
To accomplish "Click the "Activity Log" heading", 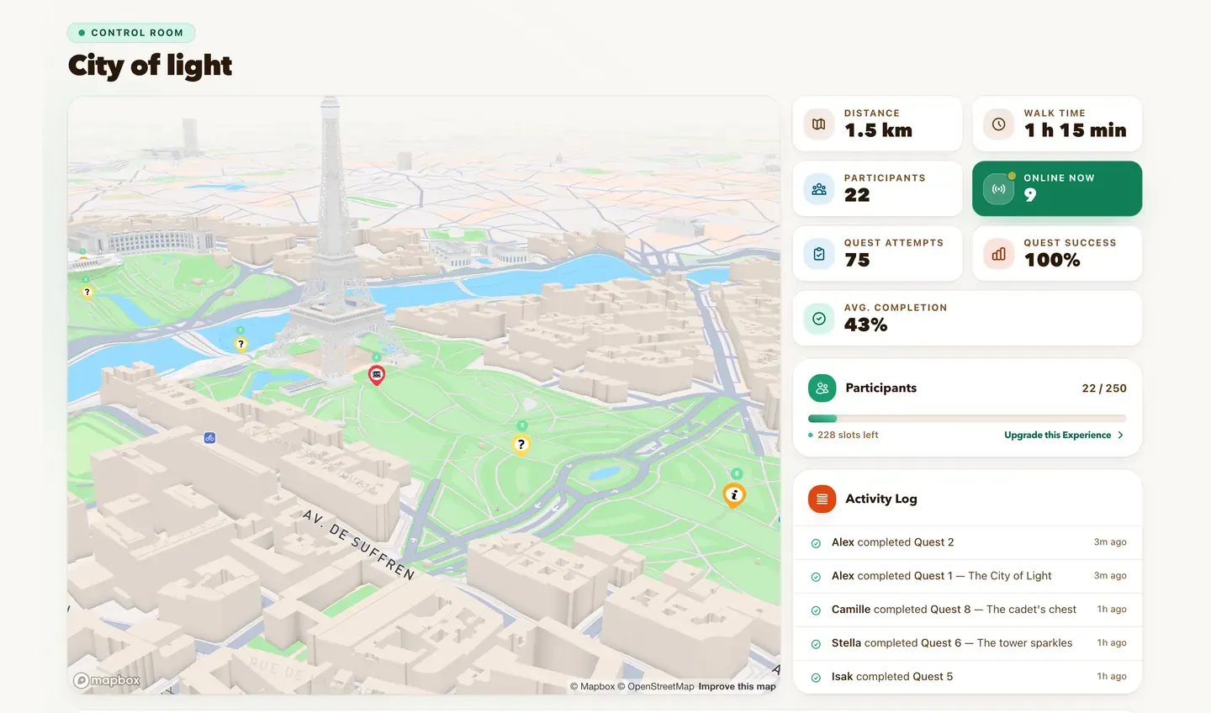I will pyautogui.click(x=881, y=499).
